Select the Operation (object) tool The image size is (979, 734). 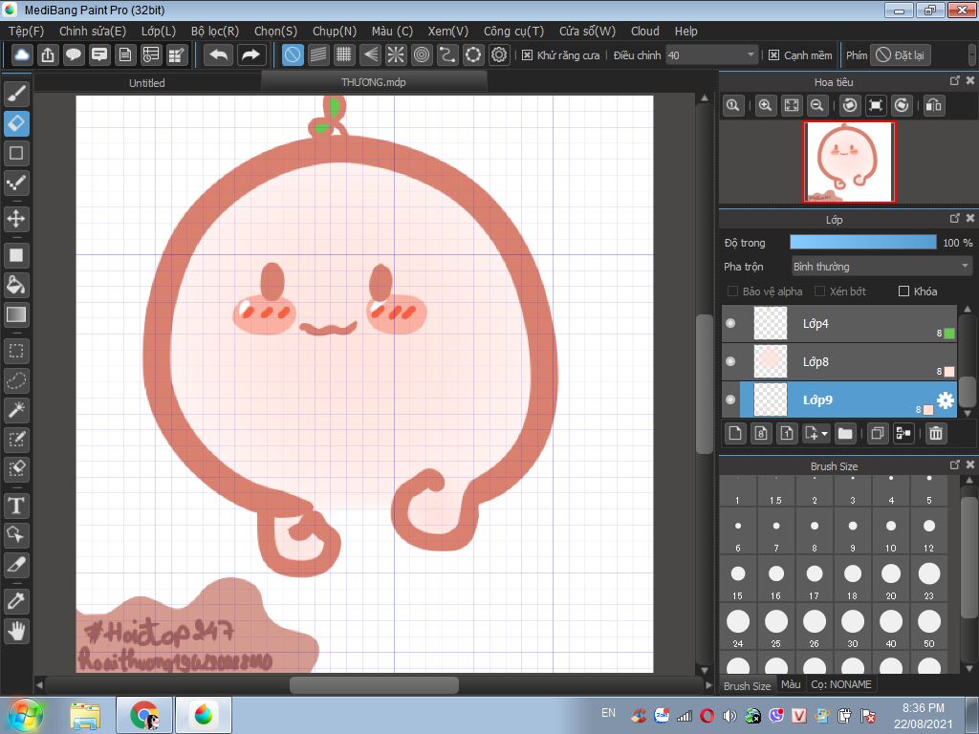pyautogui.click(x=16, y=535)
